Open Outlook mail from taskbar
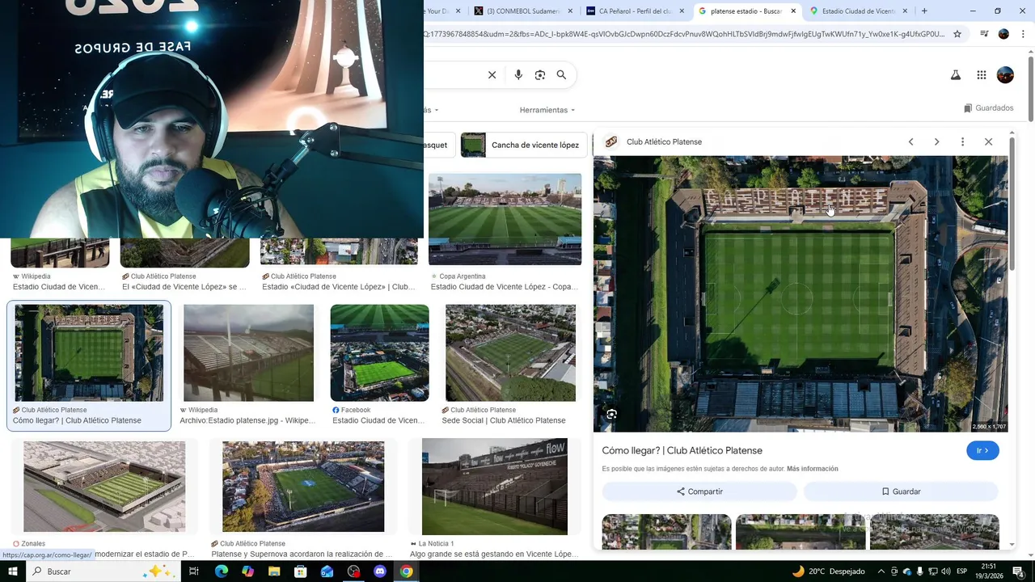Screen dimensions: 1035x582 tap(327, 571)
